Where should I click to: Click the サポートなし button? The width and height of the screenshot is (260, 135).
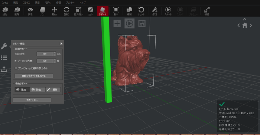click(32, 100)
